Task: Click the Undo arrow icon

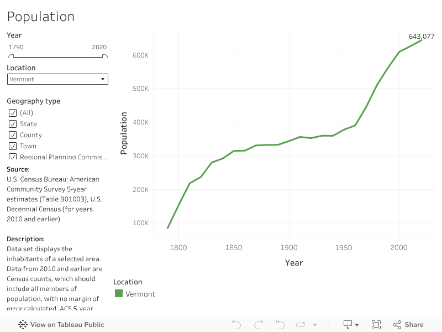Action: 236,325
